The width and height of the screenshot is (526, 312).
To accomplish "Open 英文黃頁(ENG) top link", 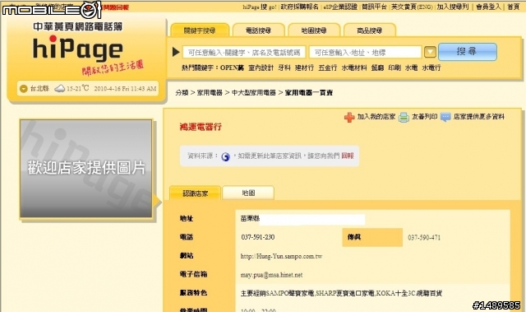I will click(x=412, y=7).
